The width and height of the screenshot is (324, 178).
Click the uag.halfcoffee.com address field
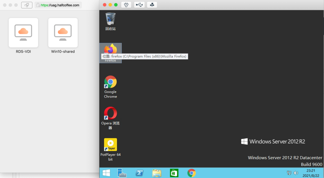click(x=58, y=5)
